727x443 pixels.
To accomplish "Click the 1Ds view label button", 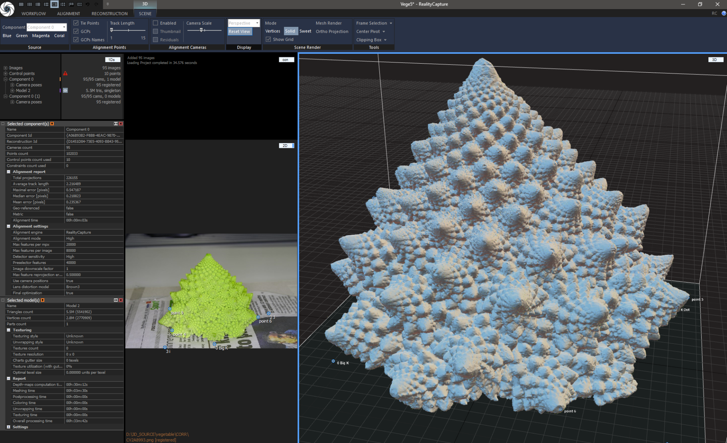I will [112, 60].
